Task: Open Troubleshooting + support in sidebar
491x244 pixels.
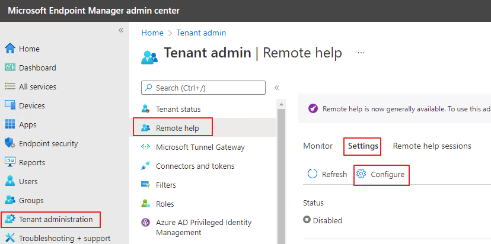Action: point(65,238)
